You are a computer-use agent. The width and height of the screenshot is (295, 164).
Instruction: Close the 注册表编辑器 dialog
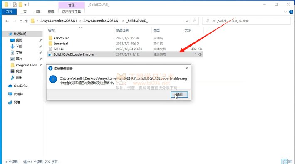coord(187,69)
